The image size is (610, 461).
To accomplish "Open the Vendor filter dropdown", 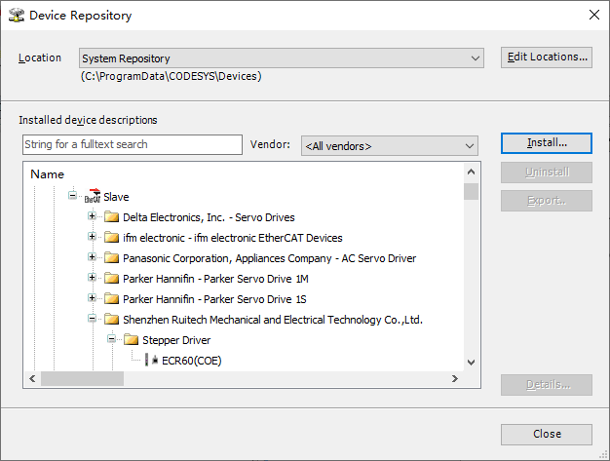I will pyautogui.click(x=390, y=146).
